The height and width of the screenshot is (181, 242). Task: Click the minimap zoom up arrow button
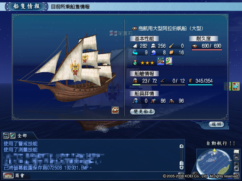(236, 164)
